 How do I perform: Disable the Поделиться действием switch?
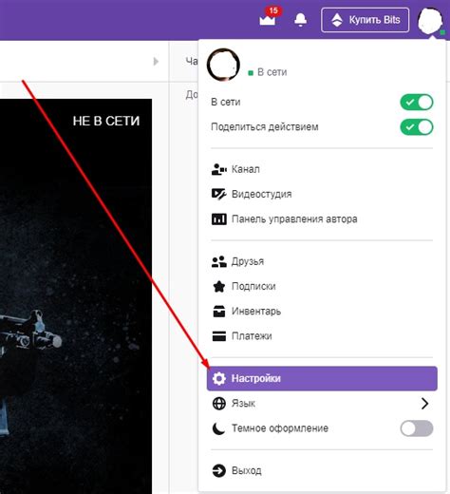(417, 127)
